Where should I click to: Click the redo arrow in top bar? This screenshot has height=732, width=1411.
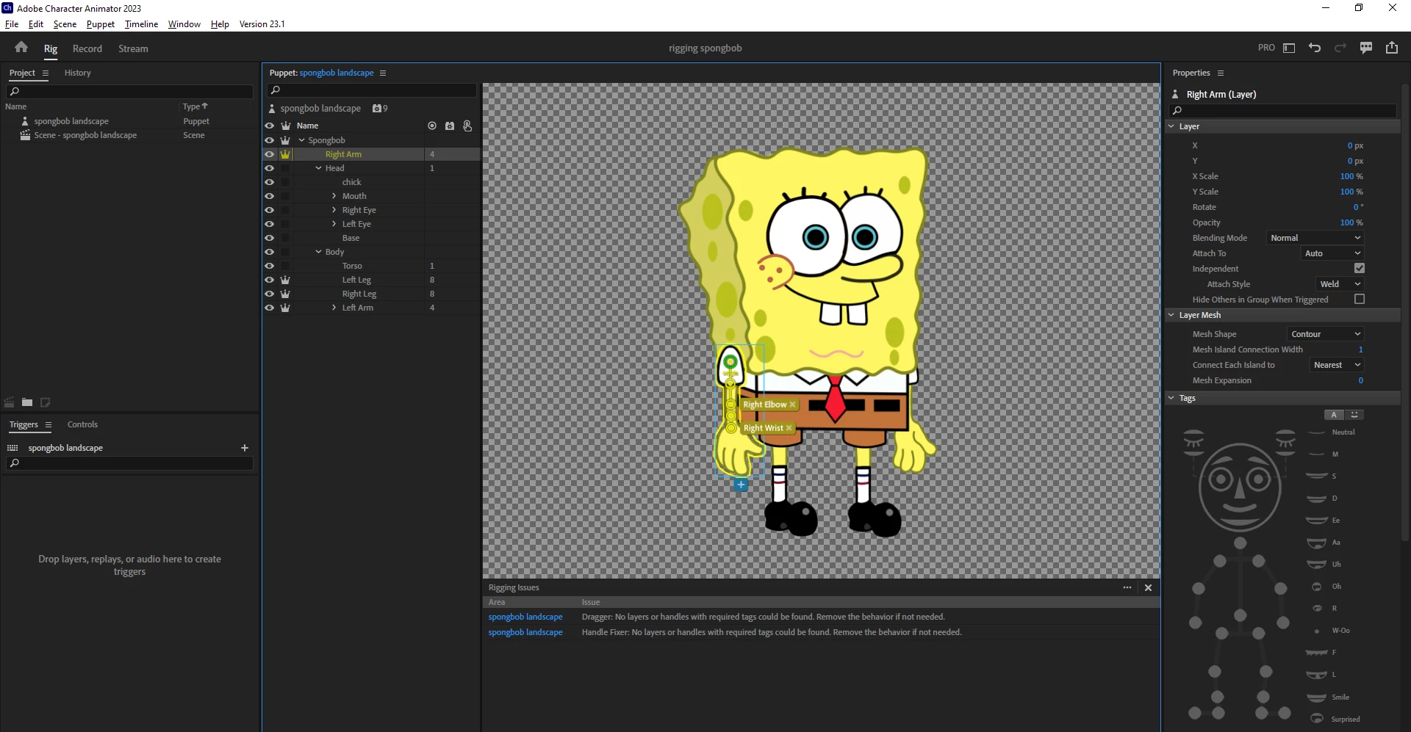pos(1340,48)
